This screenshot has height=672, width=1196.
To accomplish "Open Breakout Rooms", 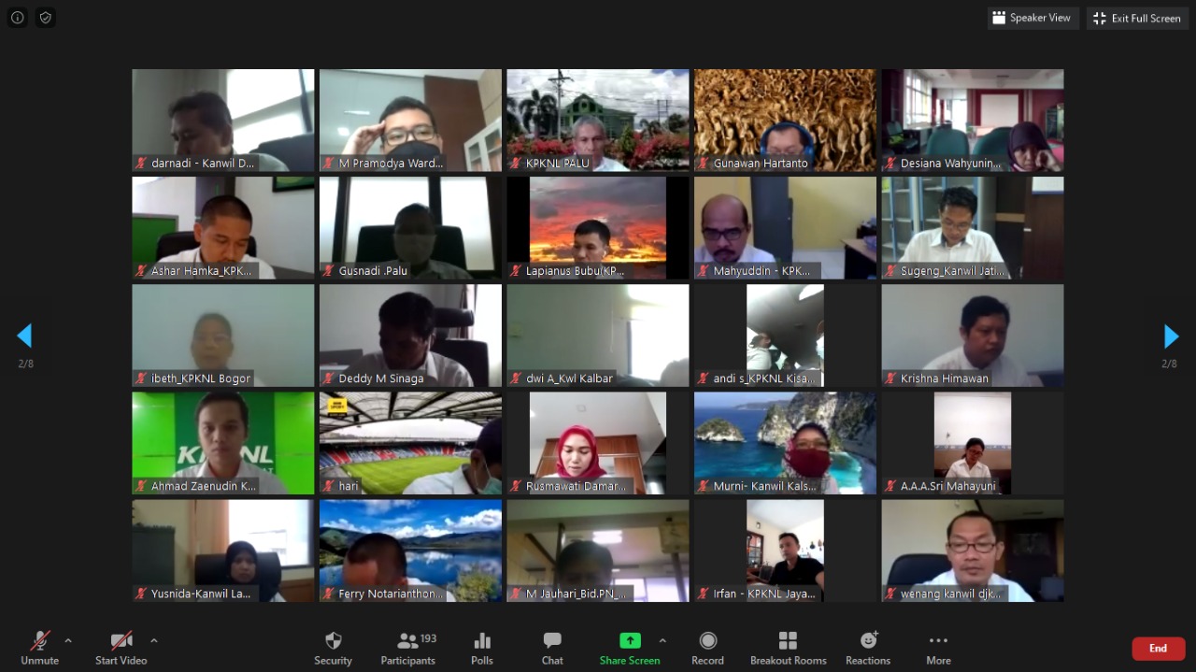I will [788, 648].
